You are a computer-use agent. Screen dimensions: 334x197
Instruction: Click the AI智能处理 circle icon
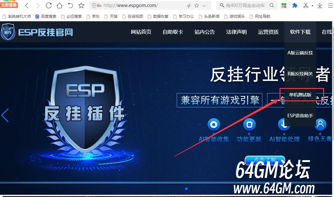click(x=284, y=124)
